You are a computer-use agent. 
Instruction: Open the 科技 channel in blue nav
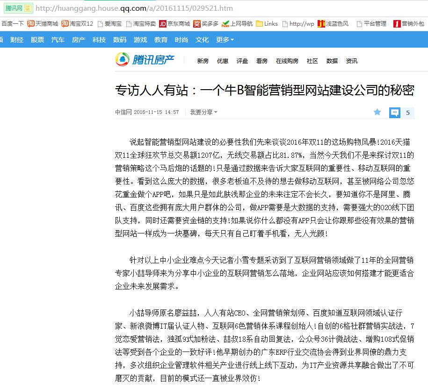99,40
